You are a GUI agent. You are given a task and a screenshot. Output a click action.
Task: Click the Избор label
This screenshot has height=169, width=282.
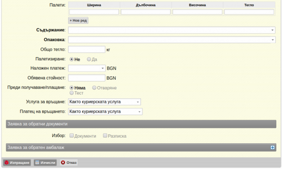(59, 135)
